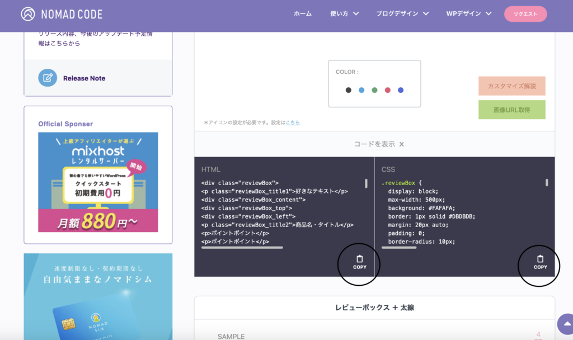Expand the ブログデザイン dropdown menu
Viewport: 573px width, 340px height.
point(402,14)
